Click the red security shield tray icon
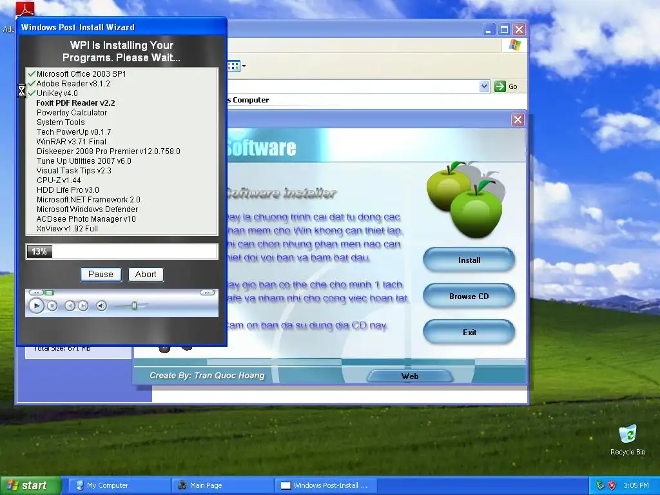This screenshot has width=660, height=495. click(x=612, y=485)
